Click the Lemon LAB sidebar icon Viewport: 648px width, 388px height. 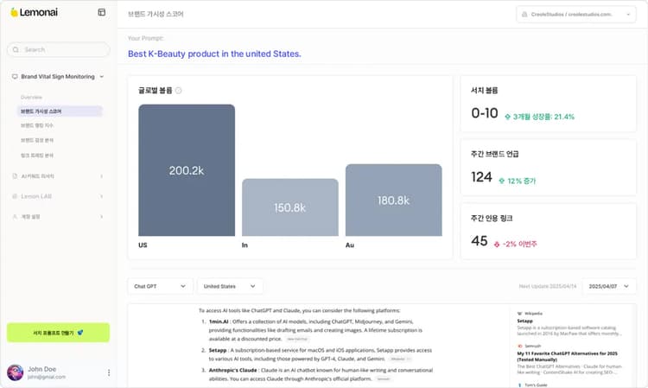pyautogui.click(x=15, y=196)
